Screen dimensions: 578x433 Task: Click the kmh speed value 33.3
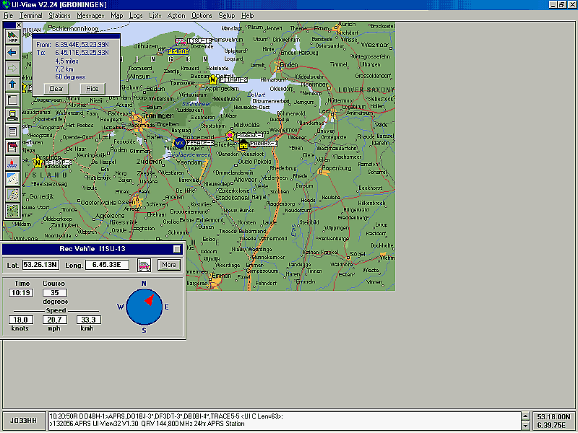pos(88,320)
